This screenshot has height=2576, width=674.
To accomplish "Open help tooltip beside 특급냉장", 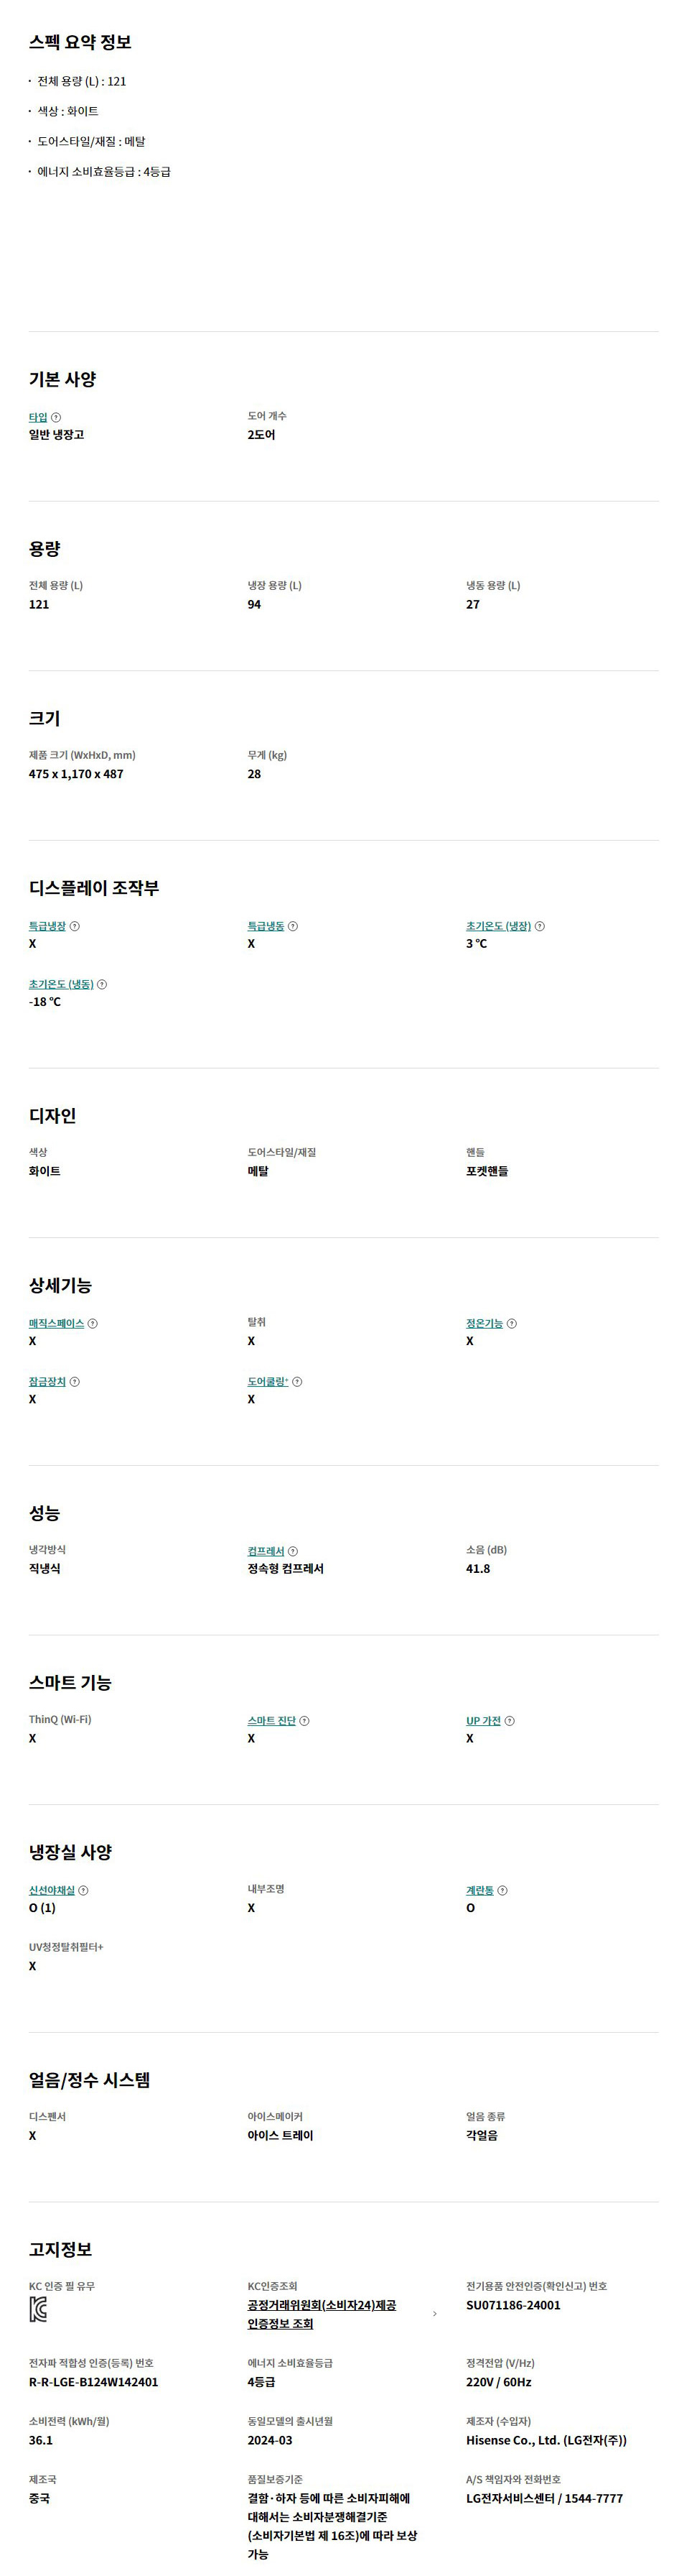I will (75, 926).
